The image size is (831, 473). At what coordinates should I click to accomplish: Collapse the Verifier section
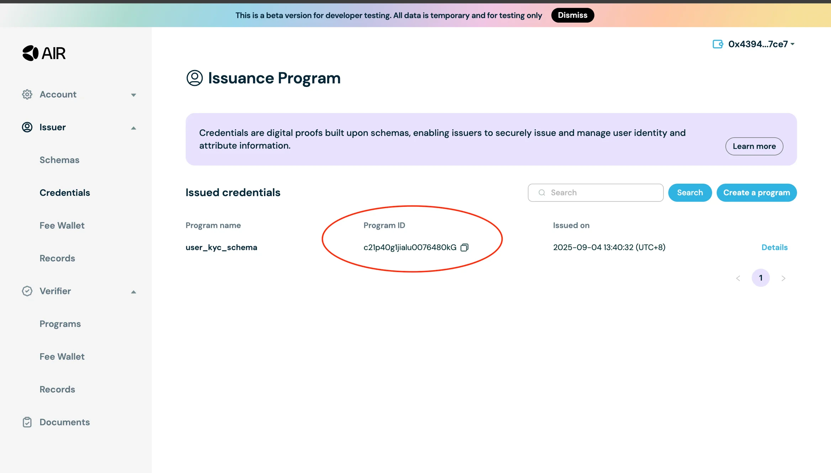point(133,292)
